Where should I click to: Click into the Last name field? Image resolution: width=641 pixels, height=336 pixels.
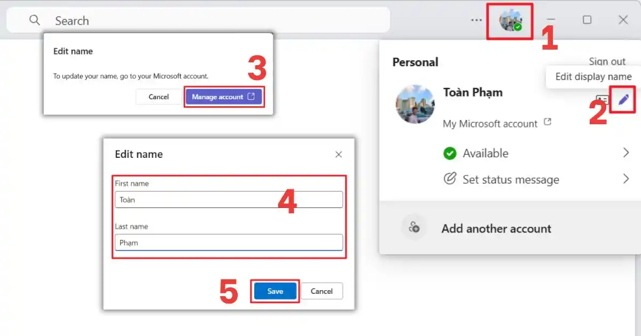coord(229,243)
